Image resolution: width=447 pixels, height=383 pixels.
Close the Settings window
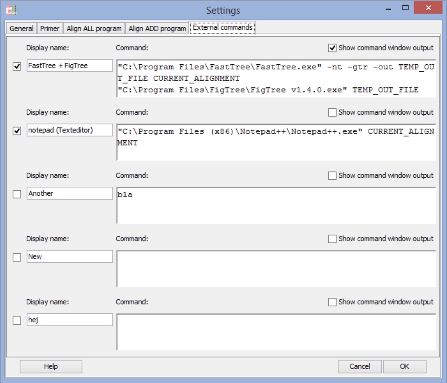428,8
